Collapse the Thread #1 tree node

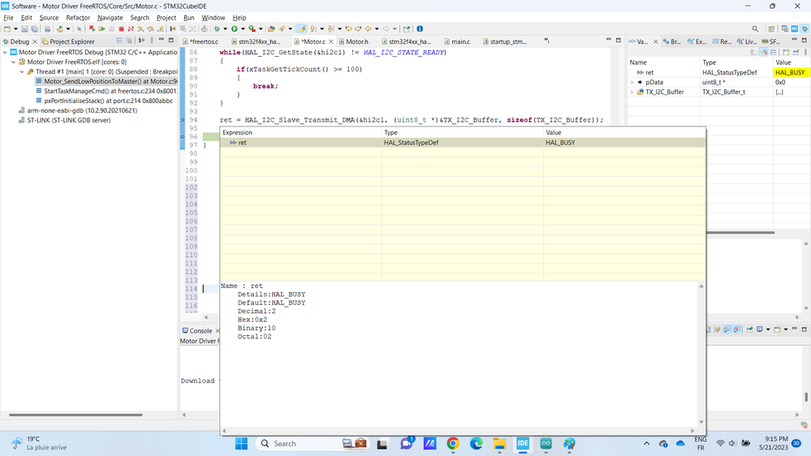tap(24, 71)
